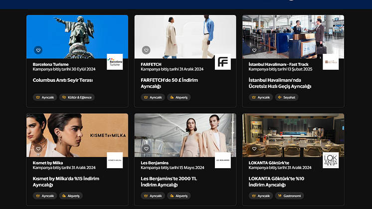Select Kültür & Eğlence tag on Barcelona card
372x209 pixels.
pos(77,97)
